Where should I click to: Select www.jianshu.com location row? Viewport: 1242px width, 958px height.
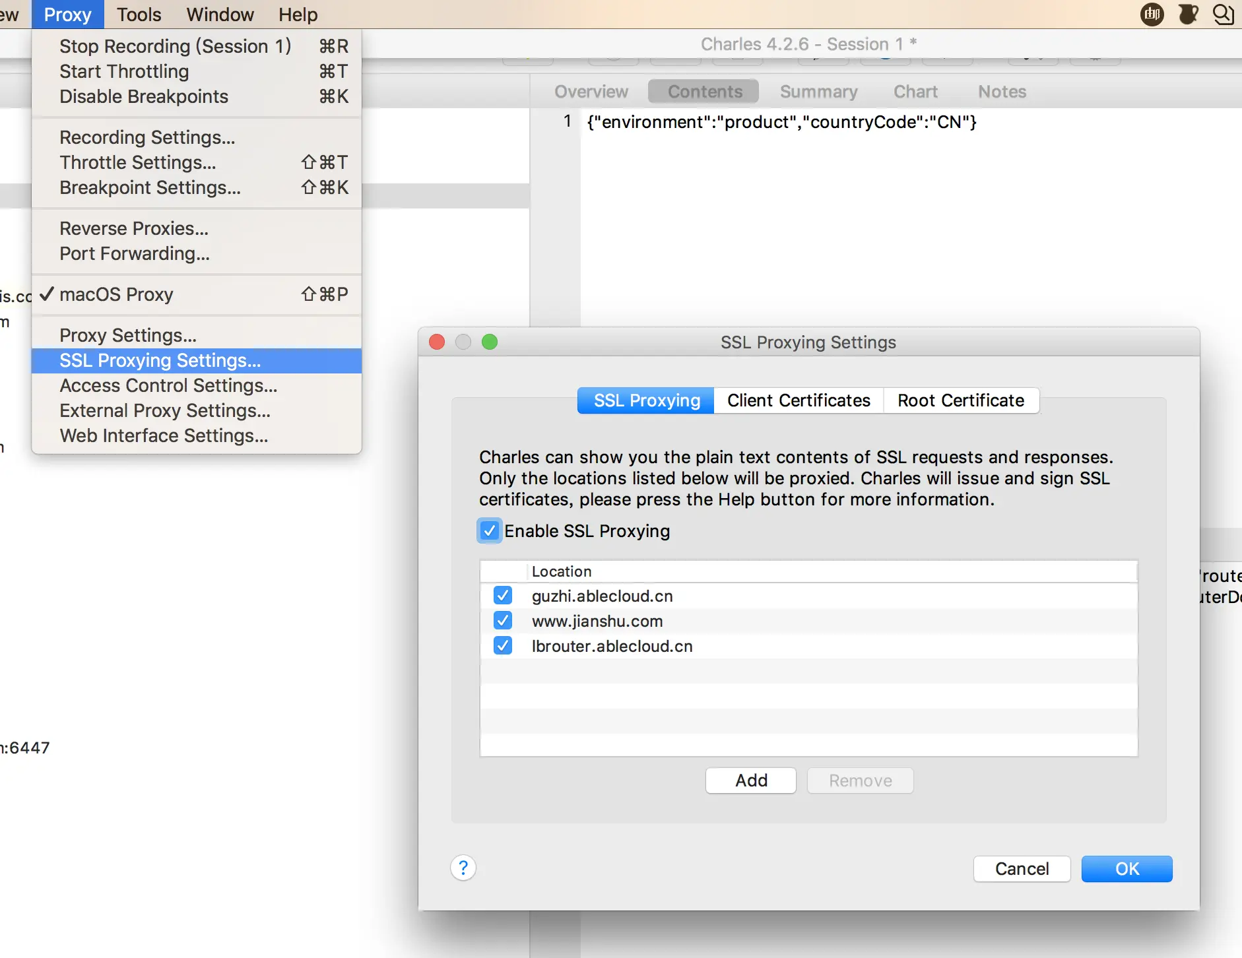[x=809, y=621]
